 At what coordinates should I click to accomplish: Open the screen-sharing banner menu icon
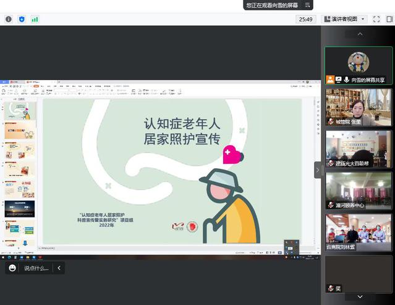(307, 5)
